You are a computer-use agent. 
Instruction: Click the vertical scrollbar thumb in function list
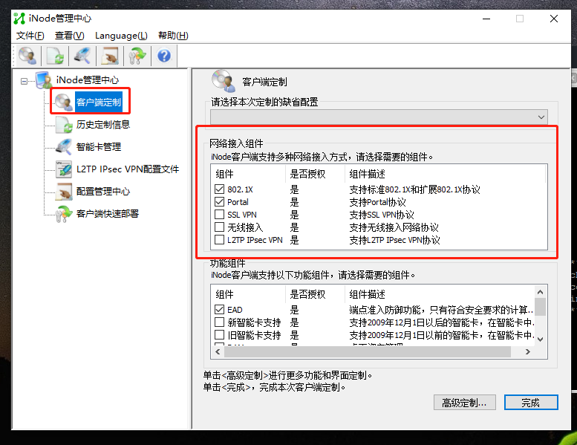click(x=540, y=307)
